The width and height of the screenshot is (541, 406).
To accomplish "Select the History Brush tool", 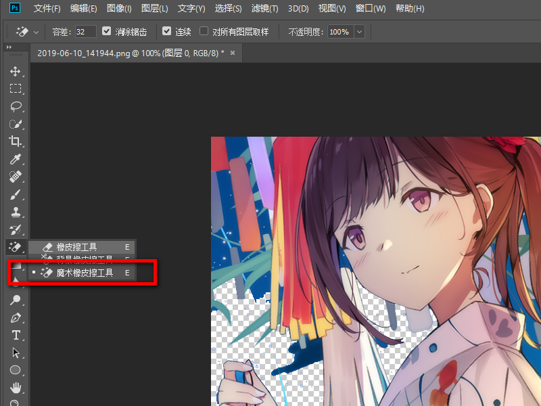I will [15, 229].
